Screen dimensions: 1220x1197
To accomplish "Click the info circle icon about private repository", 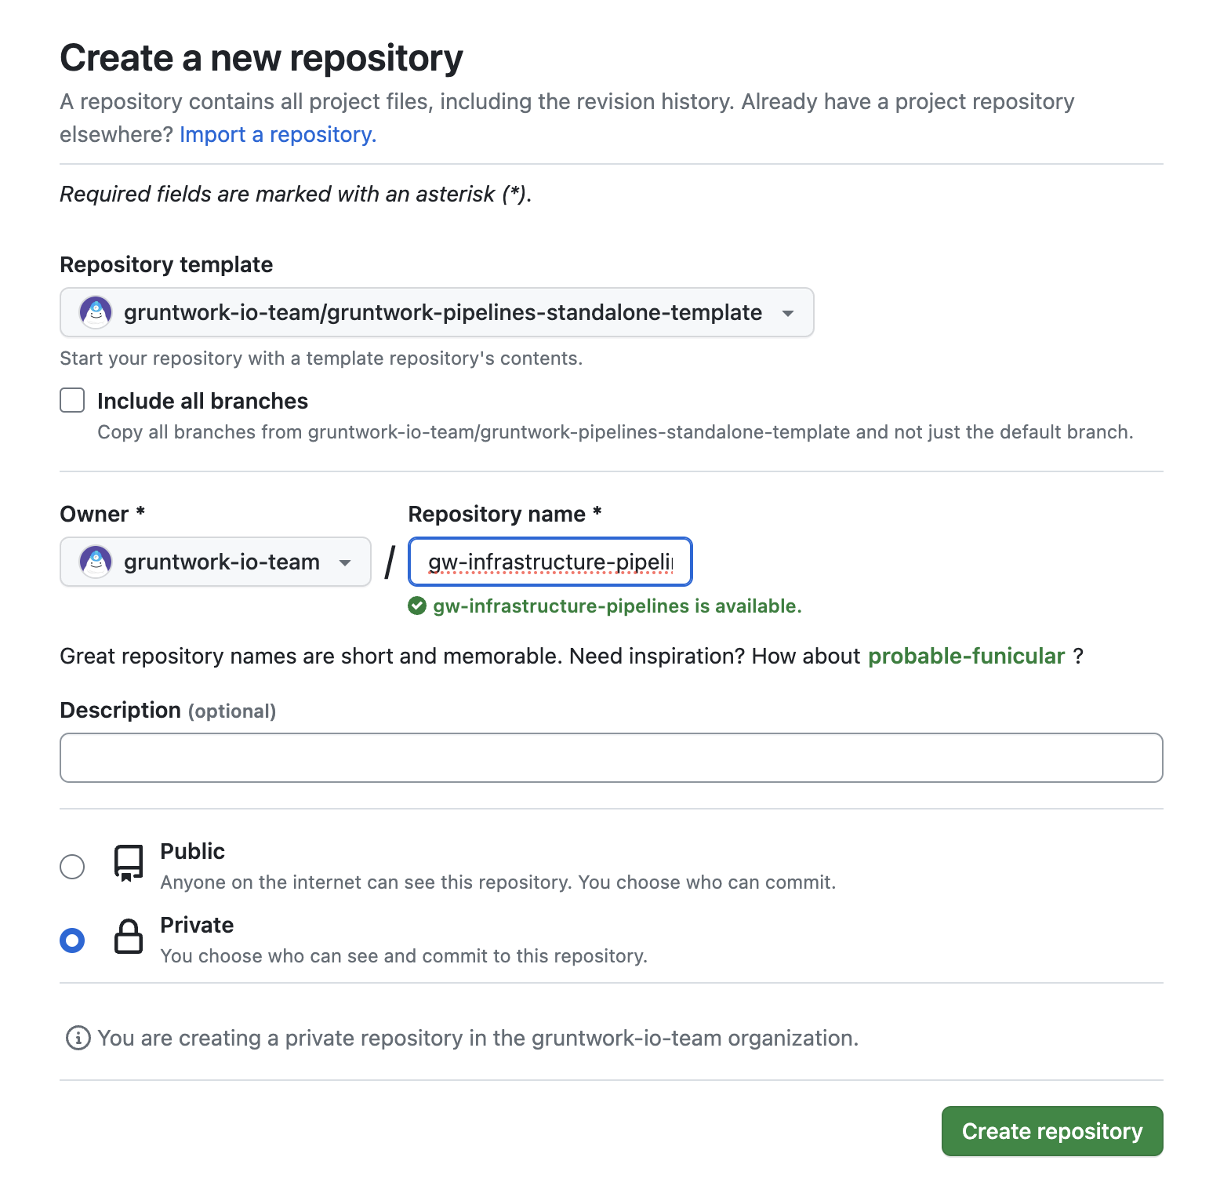I will pos(76,1037).
